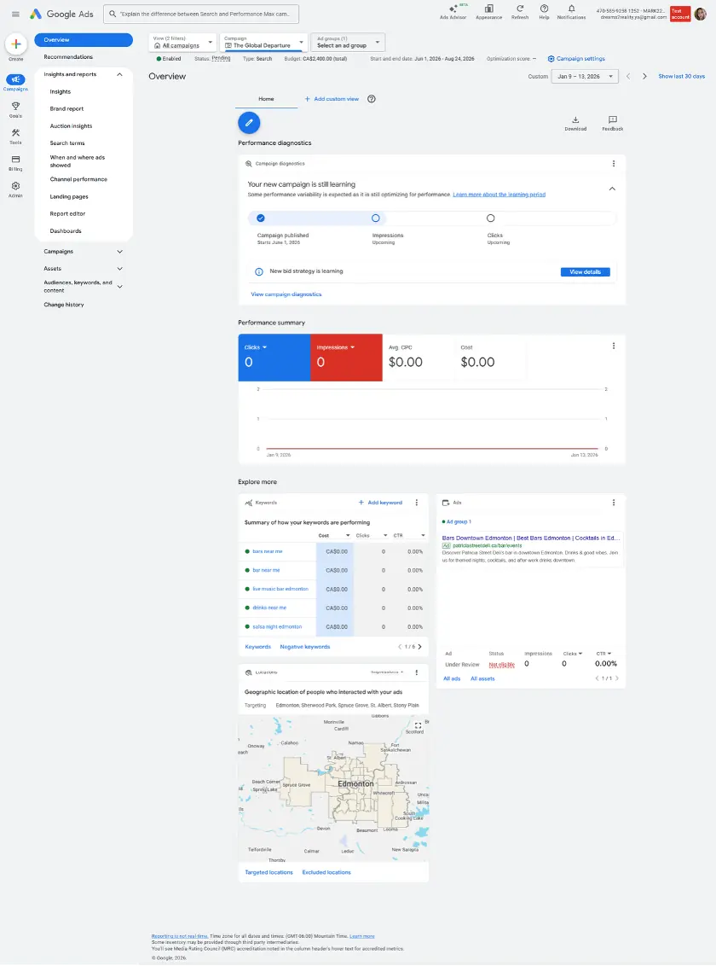Open View campaign diagnostics link
Screen dimensions: 716x966
coord(286,294)
